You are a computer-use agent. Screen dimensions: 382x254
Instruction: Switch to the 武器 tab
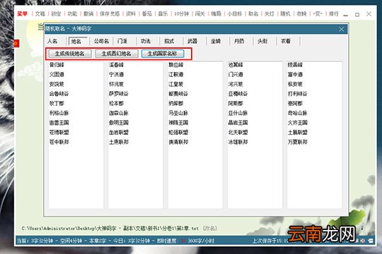click(192, 41)
